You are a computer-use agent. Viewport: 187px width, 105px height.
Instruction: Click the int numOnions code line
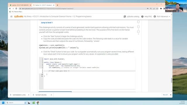(x=74, y=67)
